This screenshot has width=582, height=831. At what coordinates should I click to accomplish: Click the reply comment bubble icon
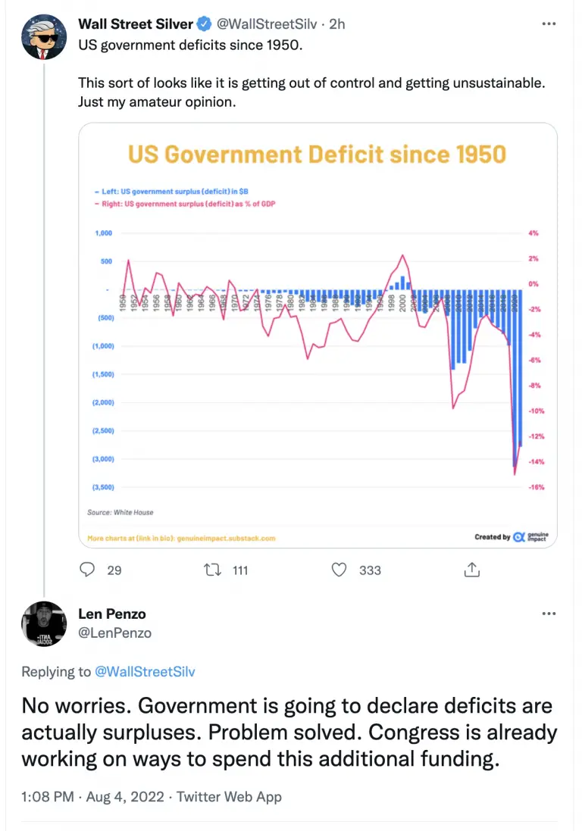pyautogui.click(x=87, y=570)
